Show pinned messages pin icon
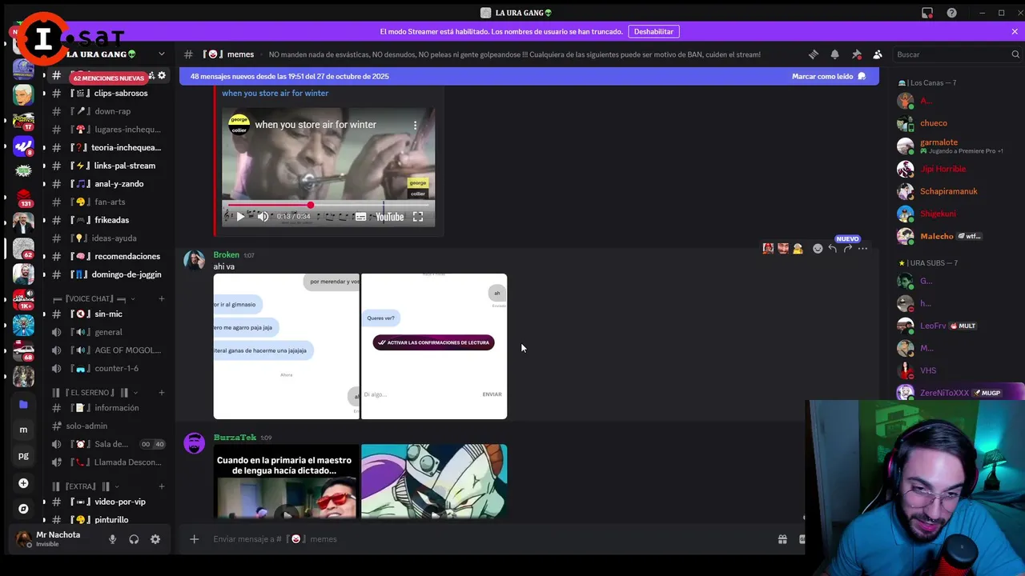Viewport: 1025px width, 576px height. click(x=856, y=54)
